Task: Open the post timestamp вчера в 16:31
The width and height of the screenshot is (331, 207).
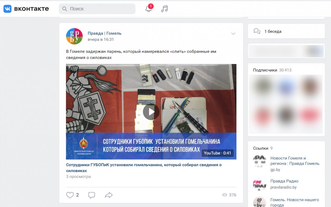Action: [101, 39]
